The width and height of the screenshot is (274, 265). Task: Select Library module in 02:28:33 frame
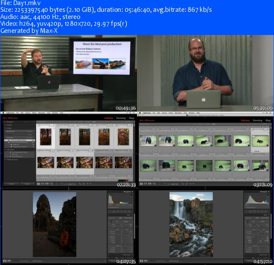pos(109,118)
